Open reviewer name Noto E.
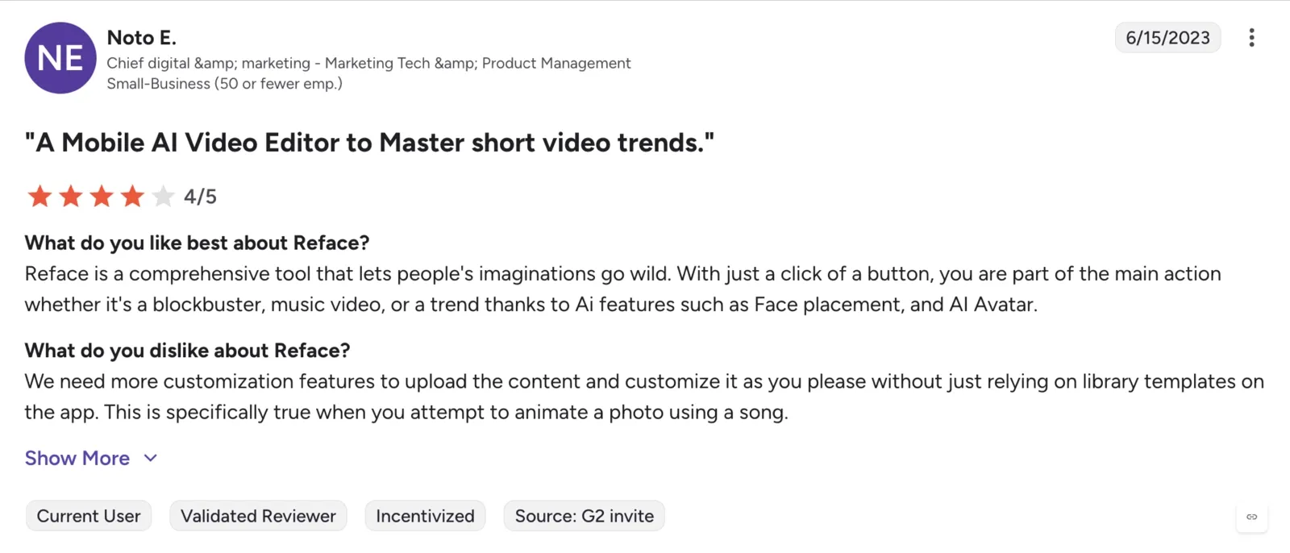This screenshot has height=553, width=1290. tap(142, 38)
